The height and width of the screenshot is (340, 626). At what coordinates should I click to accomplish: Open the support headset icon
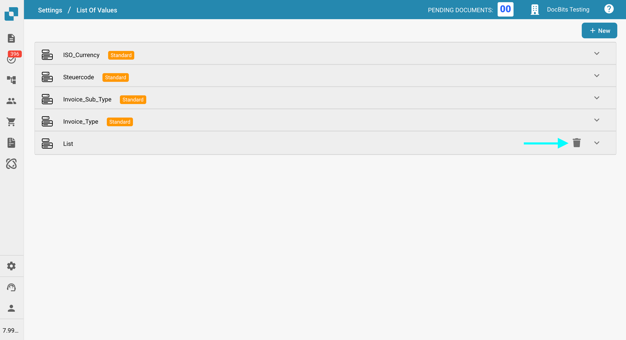click(x=11, y=287)
